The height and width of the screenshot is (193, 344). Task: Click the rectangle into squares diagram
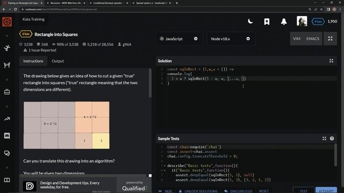pos(67,125)
